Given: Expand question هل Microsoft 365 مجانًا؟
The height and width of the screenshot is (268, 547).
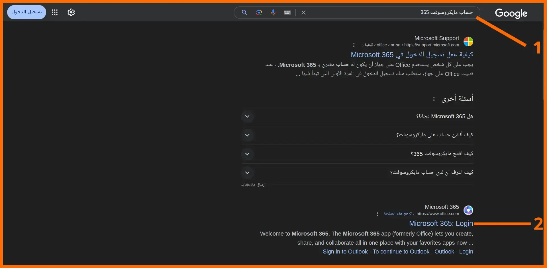Looking at the screenshot, I should (x=357, y=116).
